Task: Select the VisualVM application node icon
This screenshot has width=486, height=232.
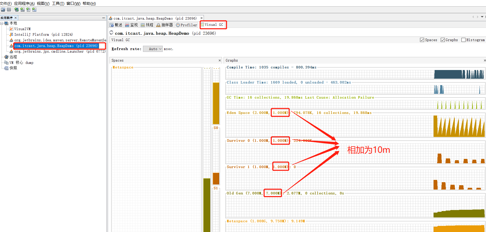Action: (11, 29)
